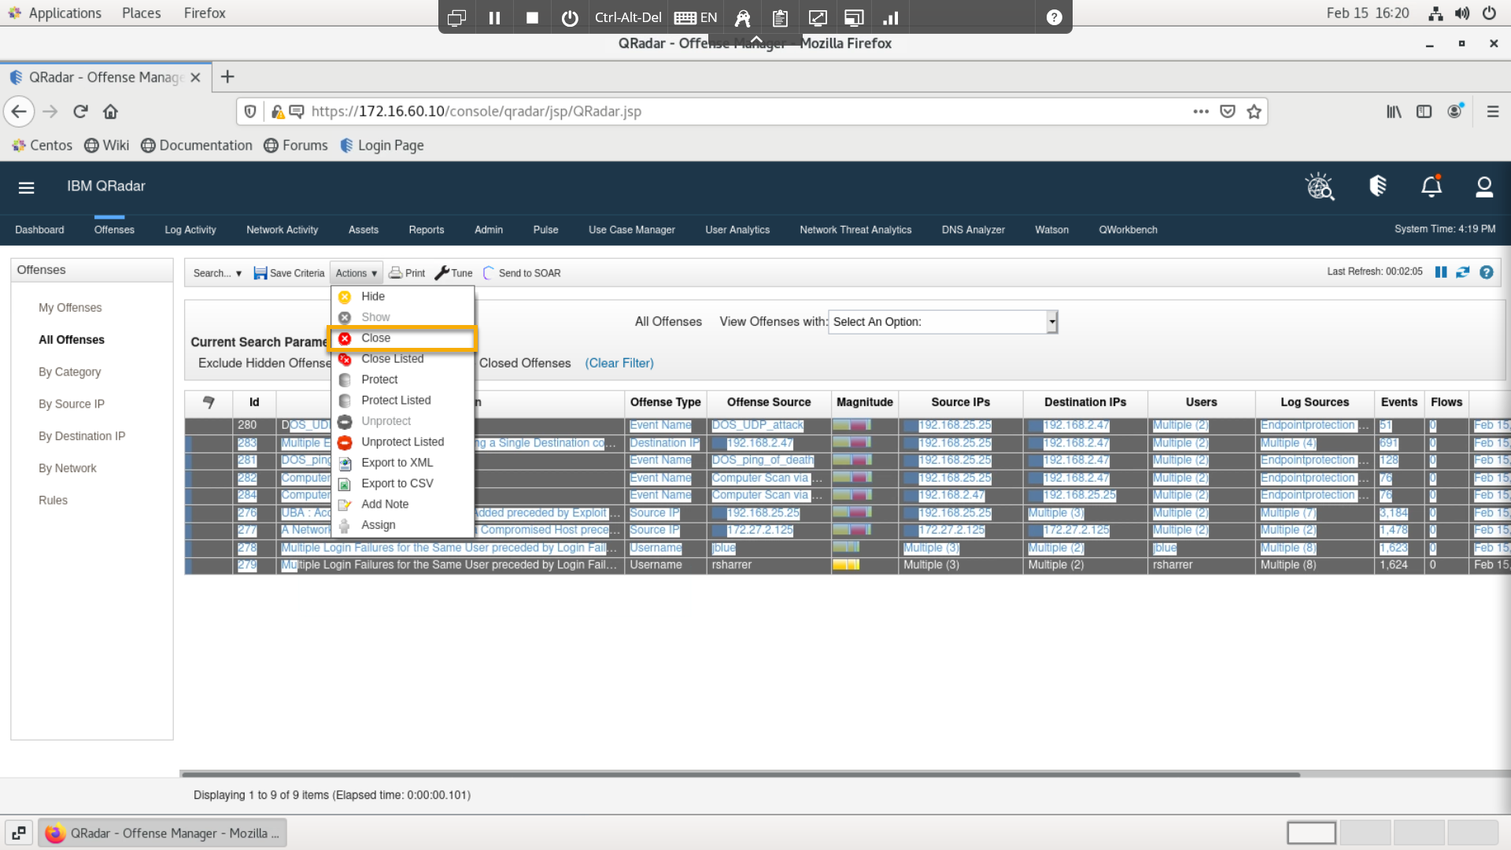Switch to the Log Activity tab

[x=190, y=230]
